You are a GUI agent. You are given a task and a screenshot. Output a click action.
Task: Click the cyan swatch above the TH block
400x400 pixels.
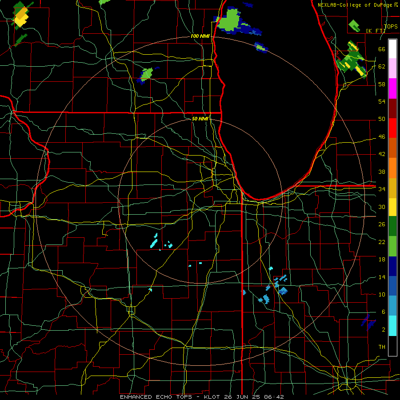coord(392,326)
